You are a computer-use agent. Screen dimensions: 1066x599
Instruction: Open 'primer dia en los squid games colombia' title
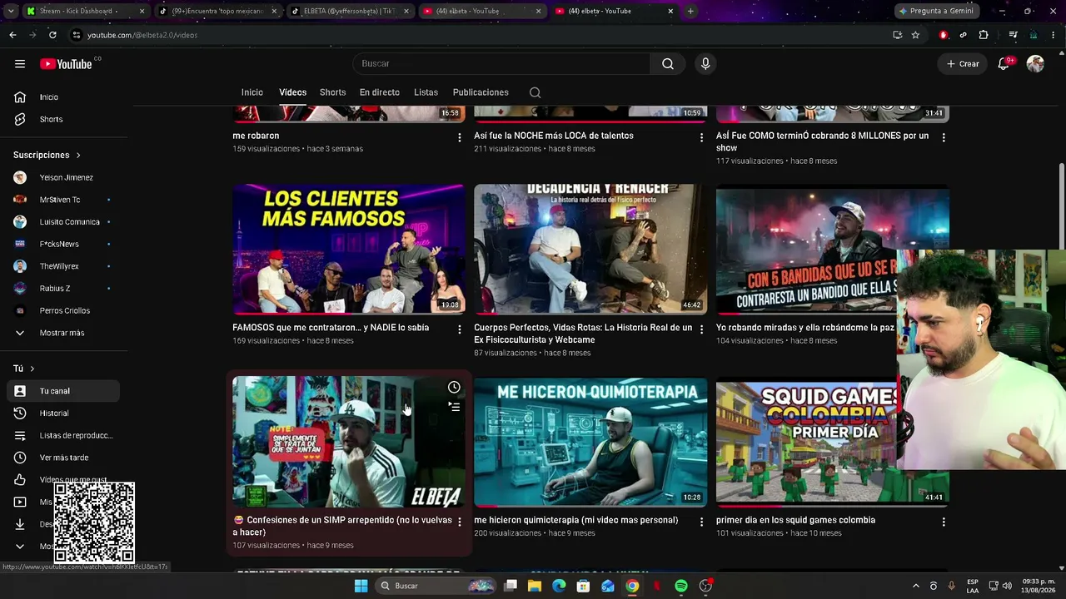tap(795, 520)
